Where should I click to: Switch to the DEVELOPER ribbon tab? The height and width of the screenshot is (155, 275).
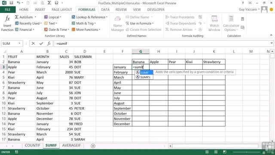point(156,9)
